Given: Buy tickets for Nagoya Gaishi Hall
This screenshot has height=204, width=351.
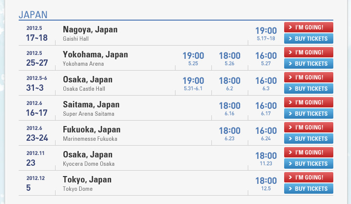Looking at the screenshot, I should tap(308, 39).
